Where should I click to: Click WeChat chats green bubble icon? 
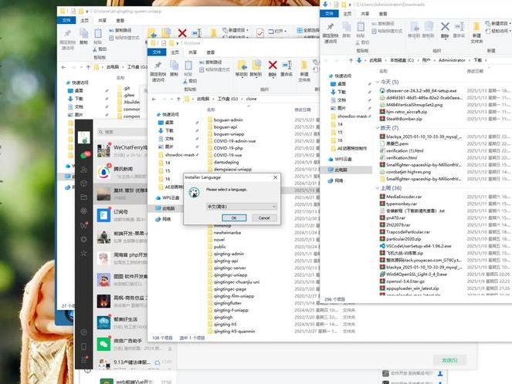[84, 155]
